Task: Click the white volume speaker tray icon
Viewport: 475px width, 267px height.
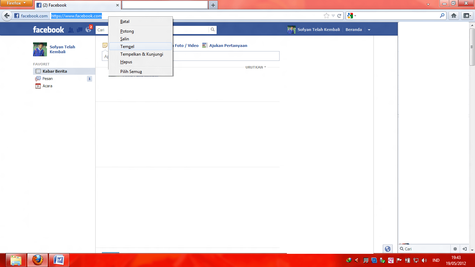Action: point(424,260)
